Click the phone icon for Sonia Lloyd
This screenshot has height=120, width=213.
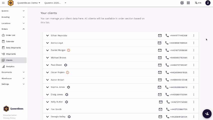(167, 43)
